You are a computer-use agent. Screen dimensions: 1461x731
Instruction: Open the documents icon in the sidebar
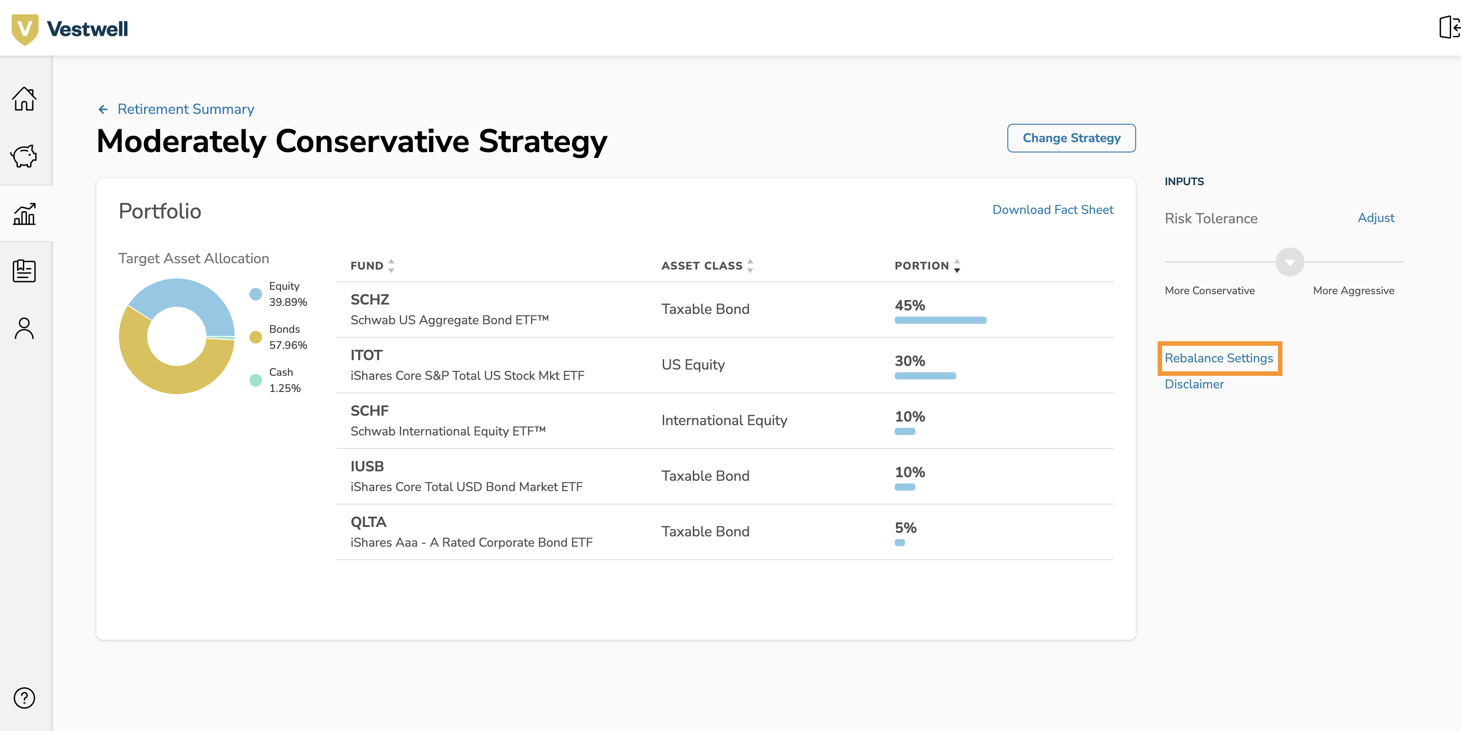25,271
